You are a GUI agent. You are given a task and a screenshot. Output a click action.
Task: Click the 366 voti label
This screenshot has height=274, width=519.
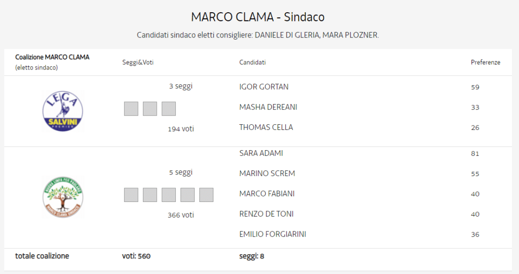coord(180,215)
